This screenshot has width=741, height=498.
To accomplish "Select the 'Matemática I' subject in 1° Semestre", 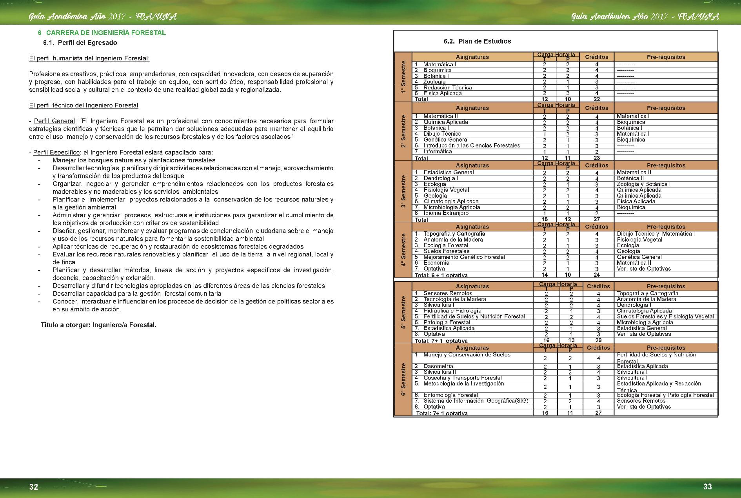I will 440,64.
